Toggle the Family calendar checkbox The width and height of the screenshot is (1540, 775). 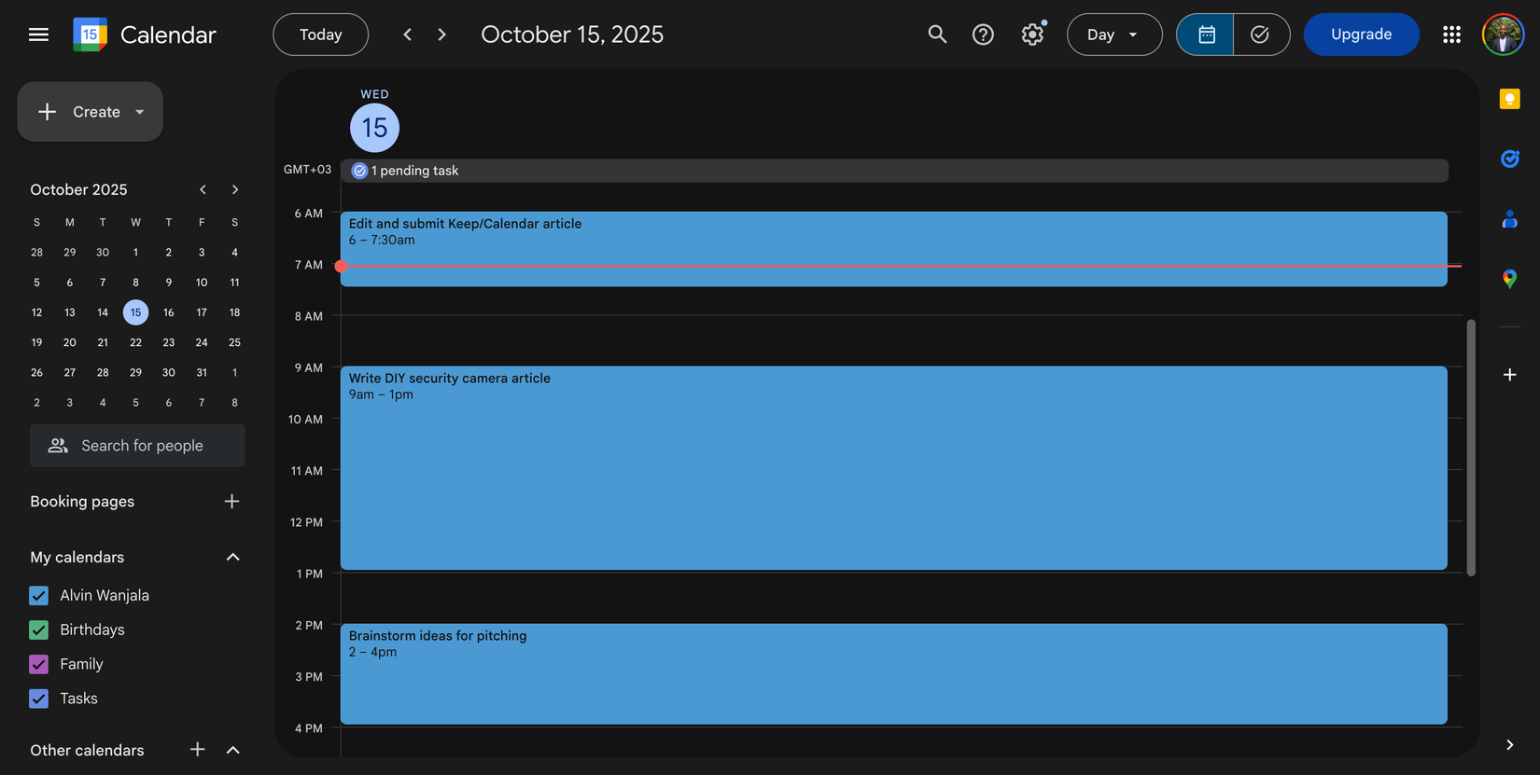[x=38, y=664]
